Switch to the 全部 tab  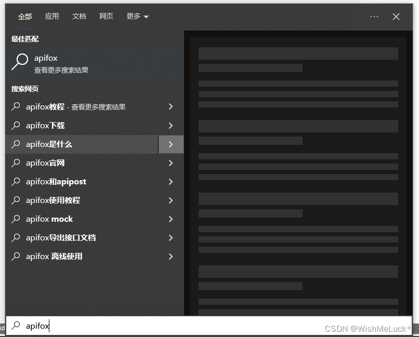pyautogui.click(x=25, y=17)
